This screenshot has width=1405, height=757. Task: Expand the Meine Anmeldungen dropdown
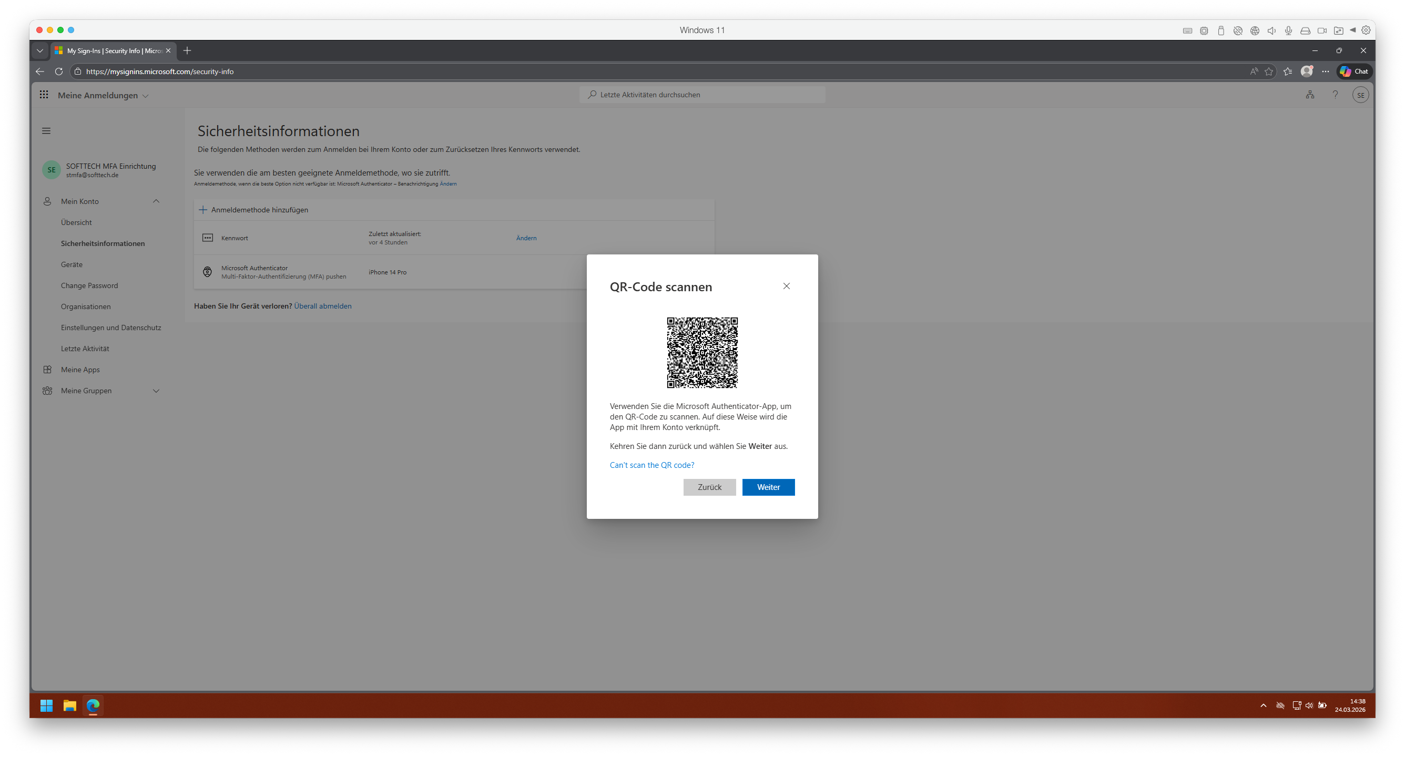103,96
